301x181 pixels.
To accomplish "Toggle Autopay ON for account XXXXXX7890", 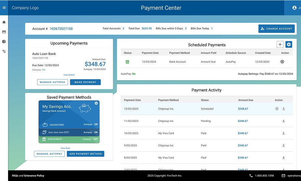I will (x=96, y=124).
